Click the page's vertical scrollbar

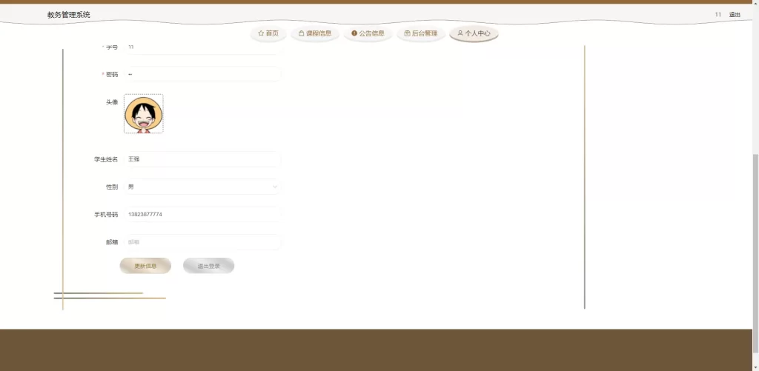755,222
